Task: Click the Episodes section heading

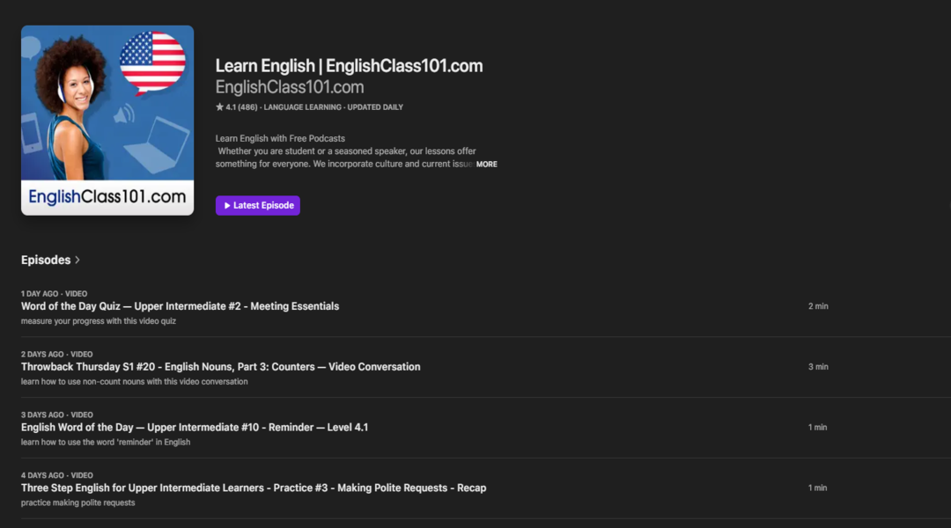Action: 46,260
